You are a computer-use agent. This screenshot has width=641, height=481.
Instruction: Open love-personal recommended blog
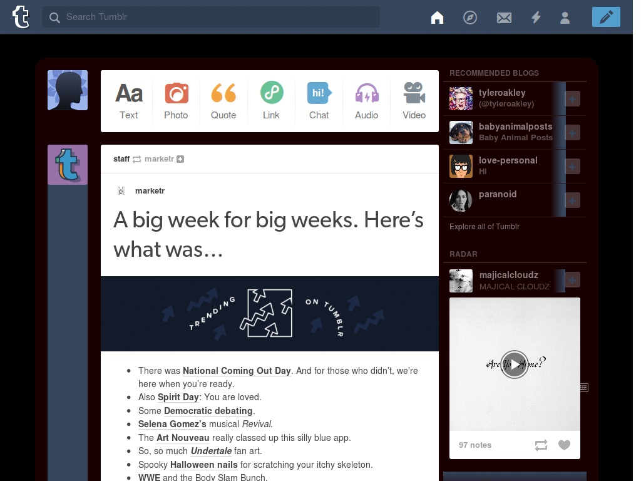tap(508, 161)
